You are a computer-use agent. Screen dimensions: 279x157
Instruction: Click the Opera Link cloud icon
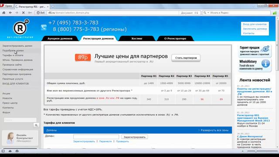[x=10, y=151]
